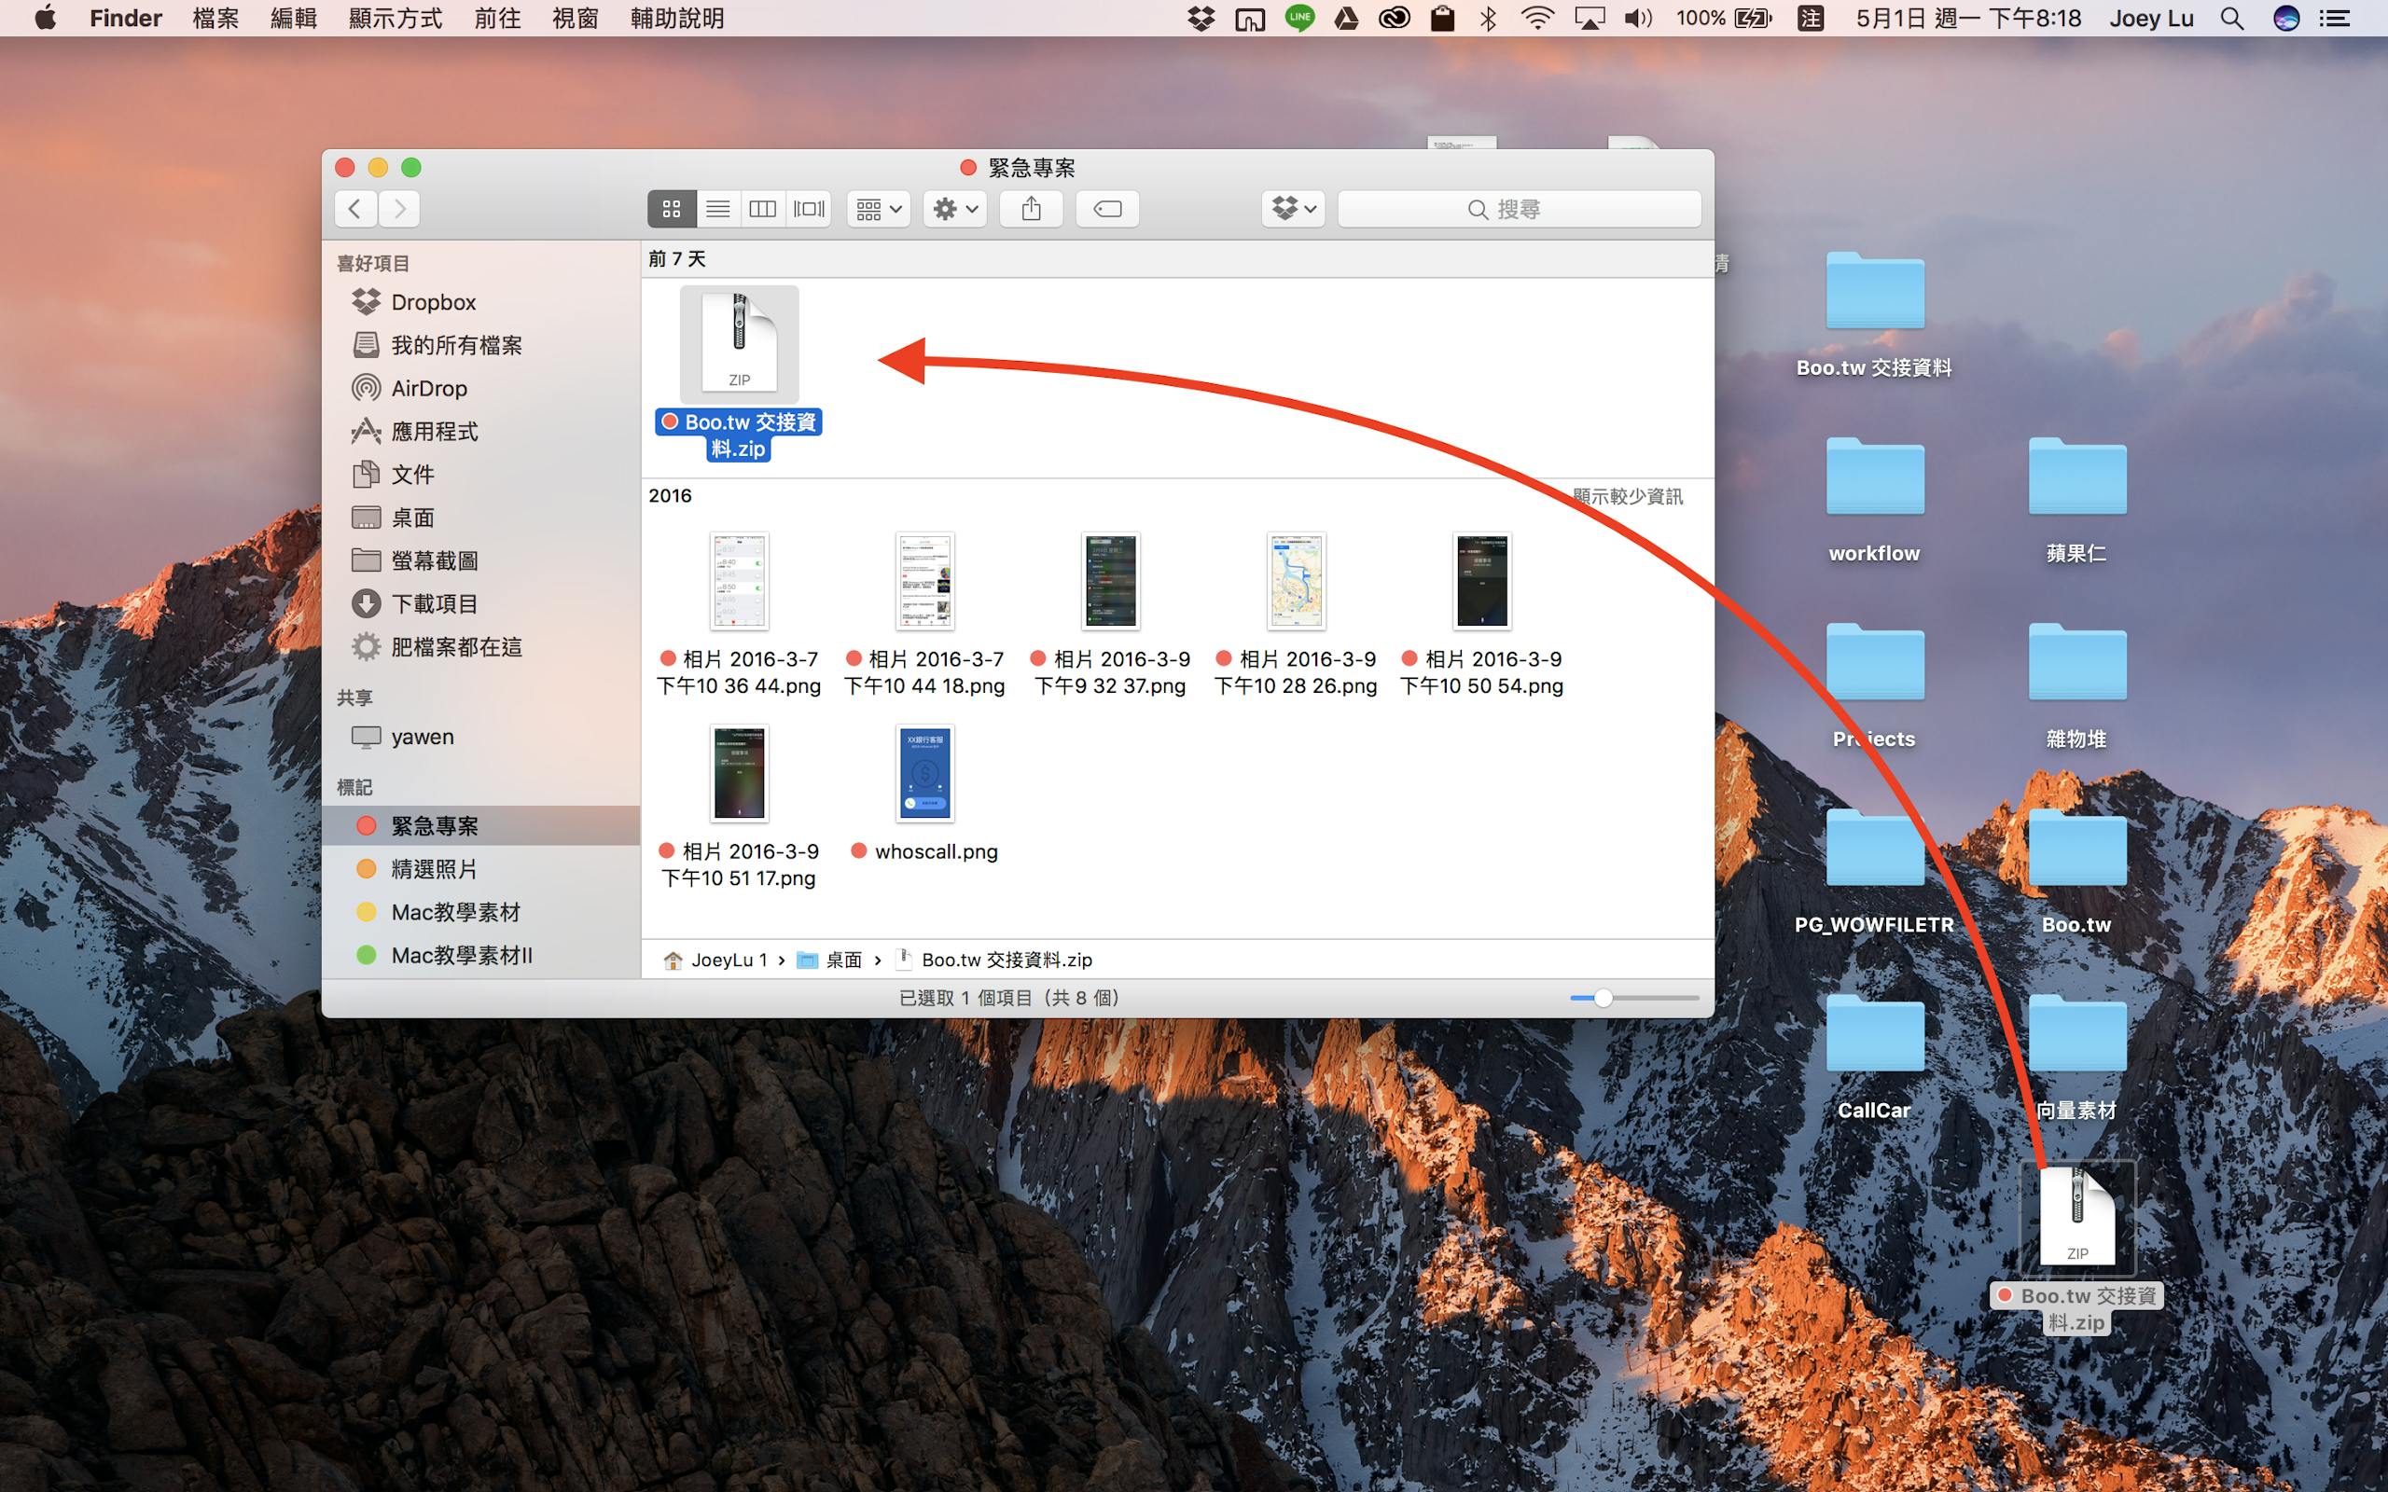This screenshot has height=1492, width=2388.
Task: Select the Mac教學素材 yellow tag
Action: (x=455, y=913)
